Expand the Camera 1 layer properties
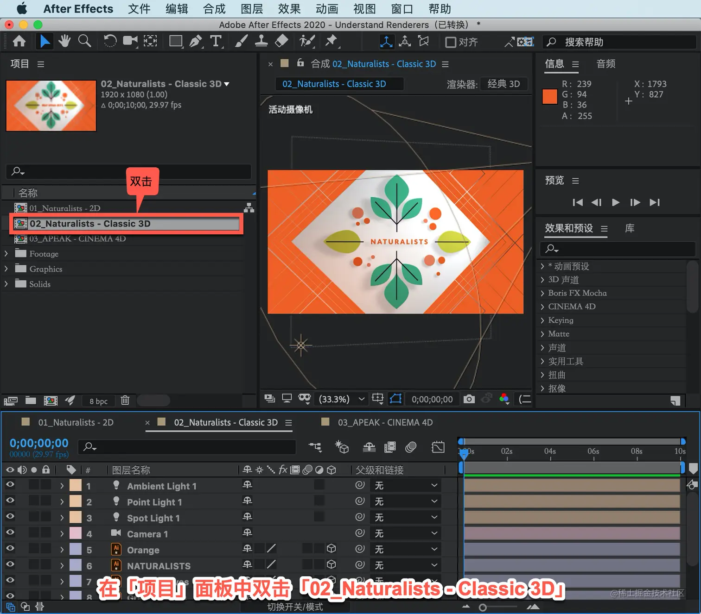This screenshot has height=614, width=701. point(62,533)
